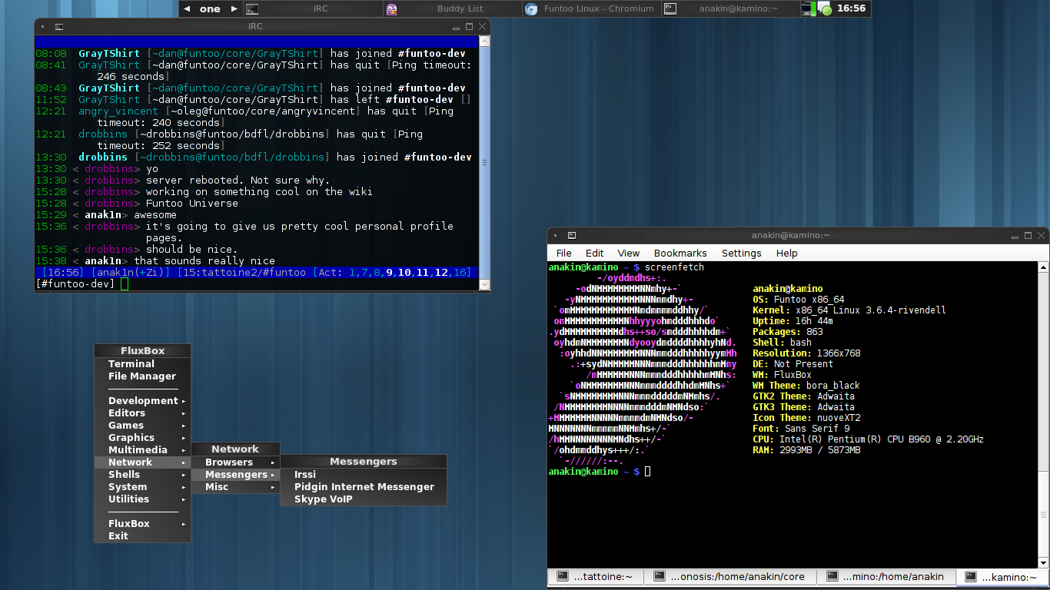Click the IRC window vertical scrollbar
Image resolution: width=1050 pixels, height=590 pixels.
click(484, 162)
